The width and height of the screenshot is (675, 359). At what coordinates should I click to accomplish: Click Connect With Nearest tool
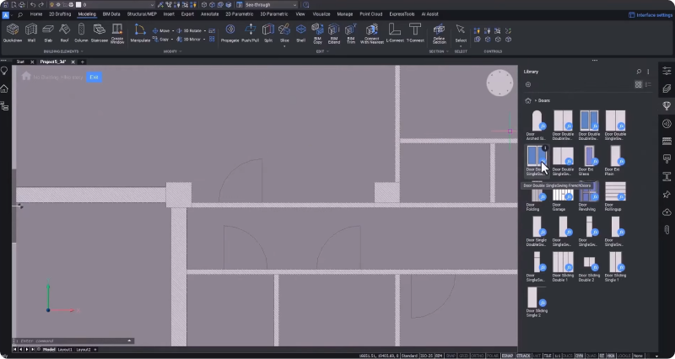tap(372, 34)
